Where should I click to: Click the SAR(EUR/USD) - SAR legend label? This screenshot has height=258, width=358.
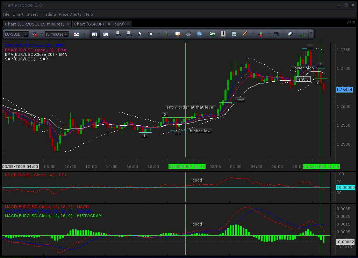(27, 59)
